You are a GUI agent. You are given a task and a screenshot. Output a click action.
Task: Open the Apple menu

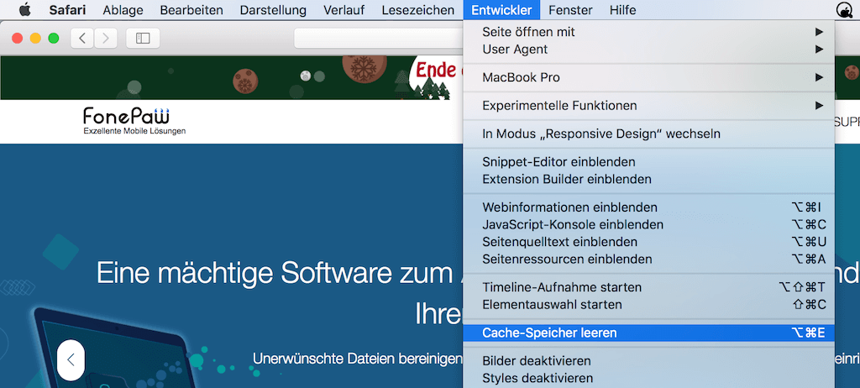24,10
